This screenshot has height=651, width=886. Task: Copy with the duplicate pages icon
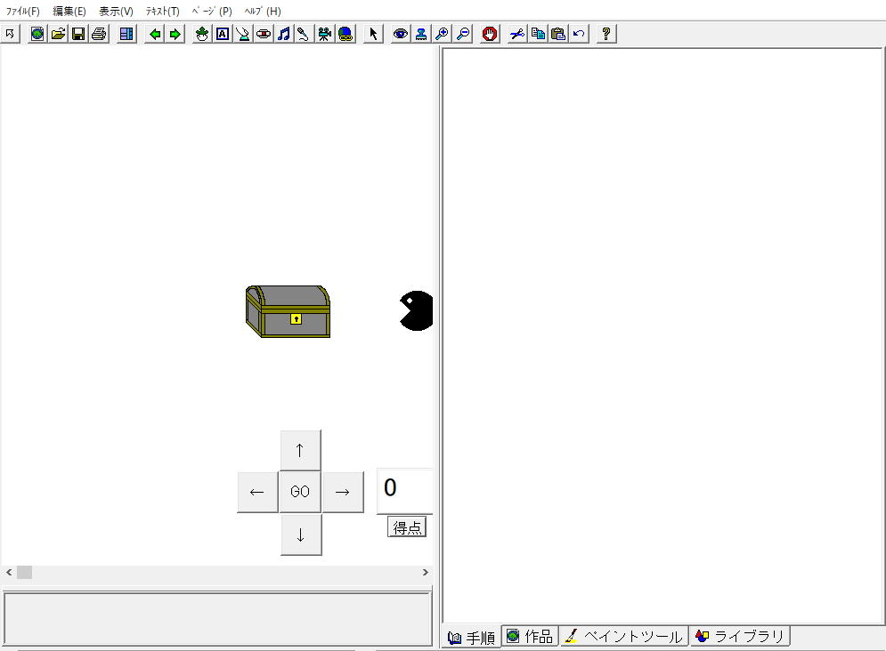(538, 34)
